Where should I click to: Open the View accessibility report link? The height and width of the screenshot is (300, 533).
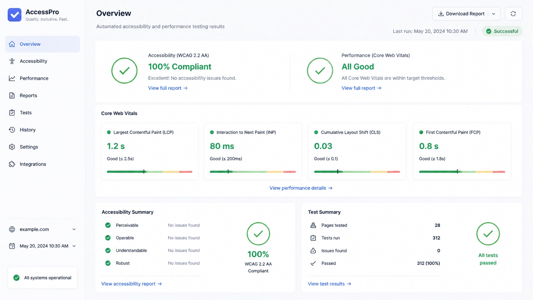[x=132, y=284]
